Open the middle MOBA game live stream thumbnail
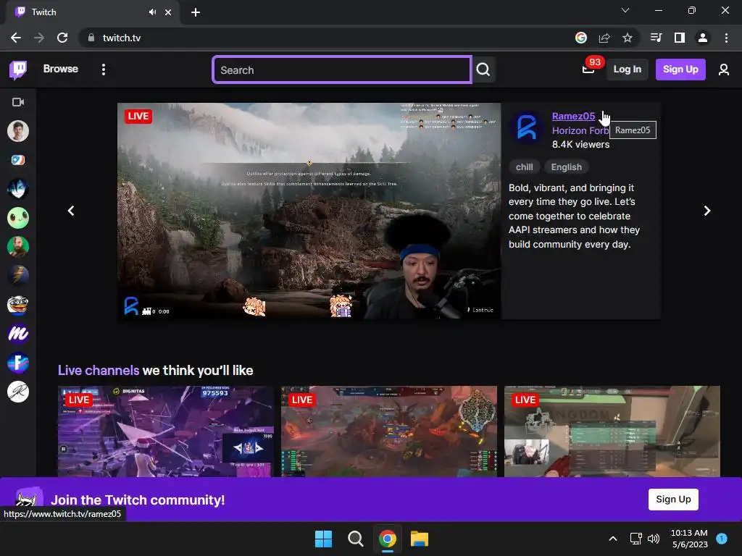The image size is (742, 556). tap(389, 431)
